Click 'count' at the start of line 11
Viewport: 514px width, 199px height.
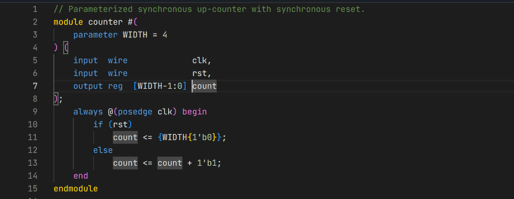point(125,137)
